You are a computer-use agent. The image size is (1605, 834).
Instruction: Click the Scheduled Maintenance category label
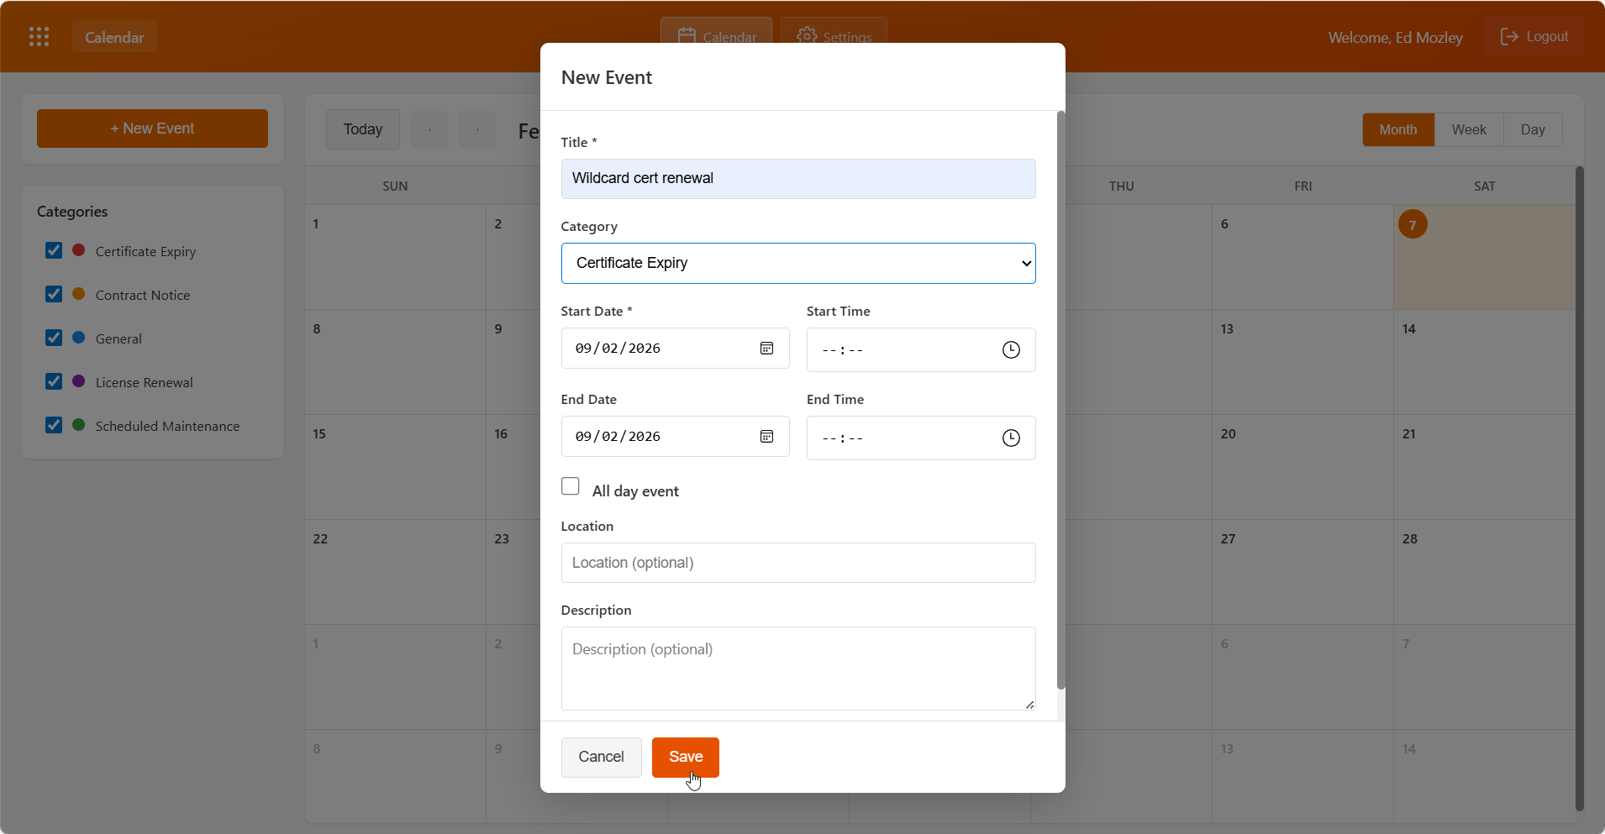[167, 426]
